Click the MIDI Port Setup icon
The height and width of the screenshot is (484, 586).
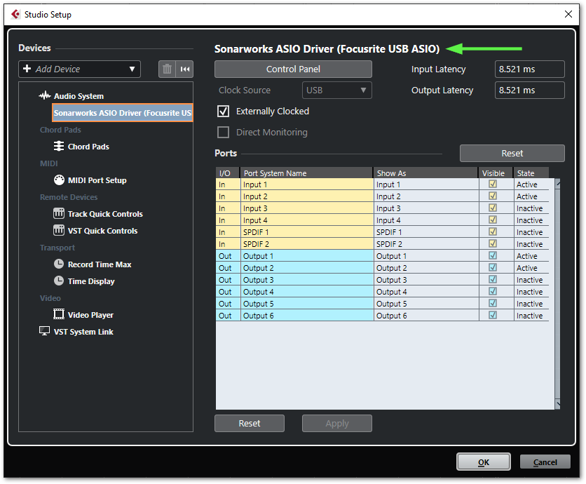(x=59, y=180)
